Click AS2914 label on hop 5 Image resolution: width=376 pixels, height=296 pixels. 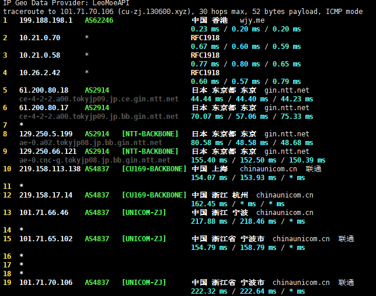(97, 90)
